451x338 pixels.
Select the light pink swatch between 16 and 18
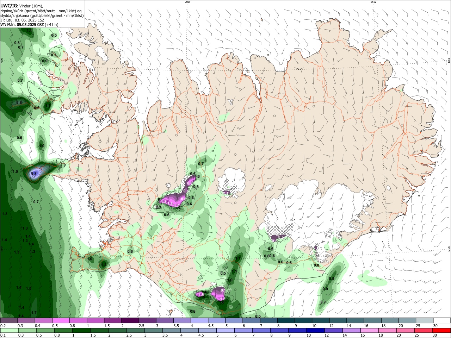pyautogui.click(x=369, y=331)
